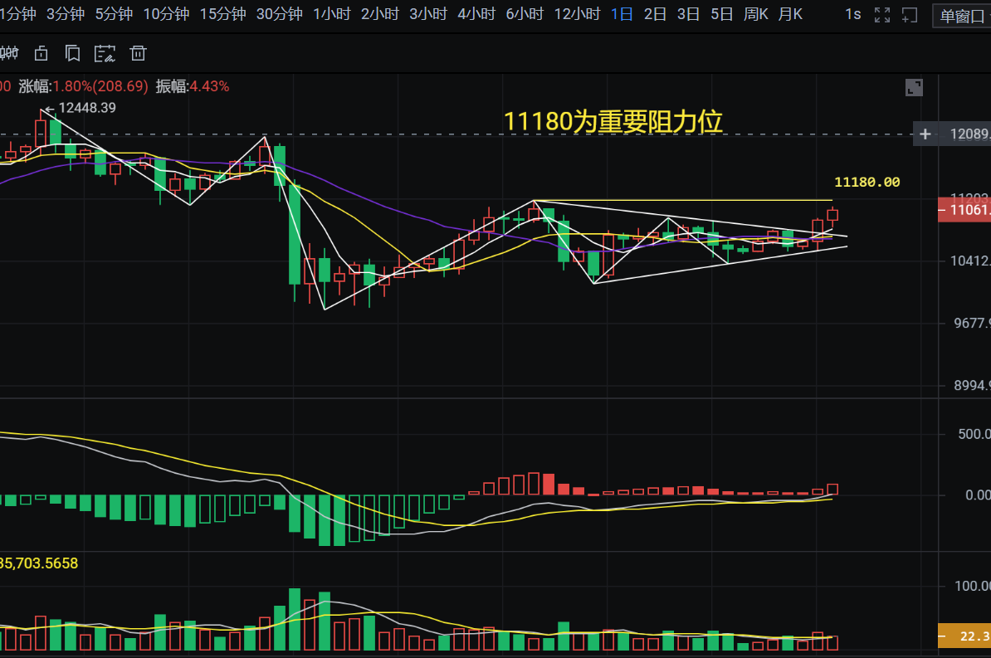Switch to the 5分钟 timeframe
Viewport: 991px width, 658px height.
(114, 14)
